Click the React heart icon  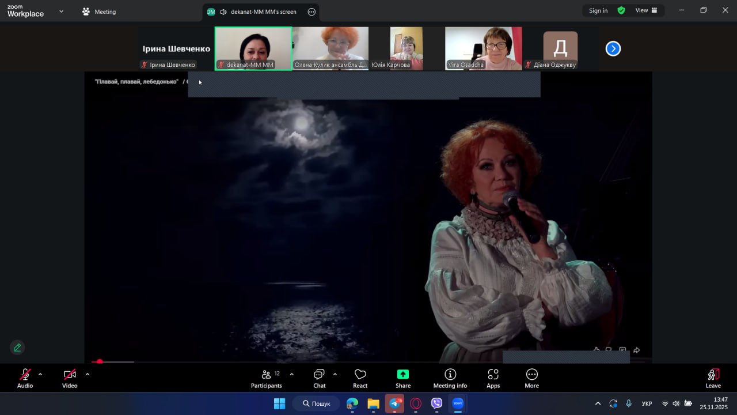[x=360, y=378]
